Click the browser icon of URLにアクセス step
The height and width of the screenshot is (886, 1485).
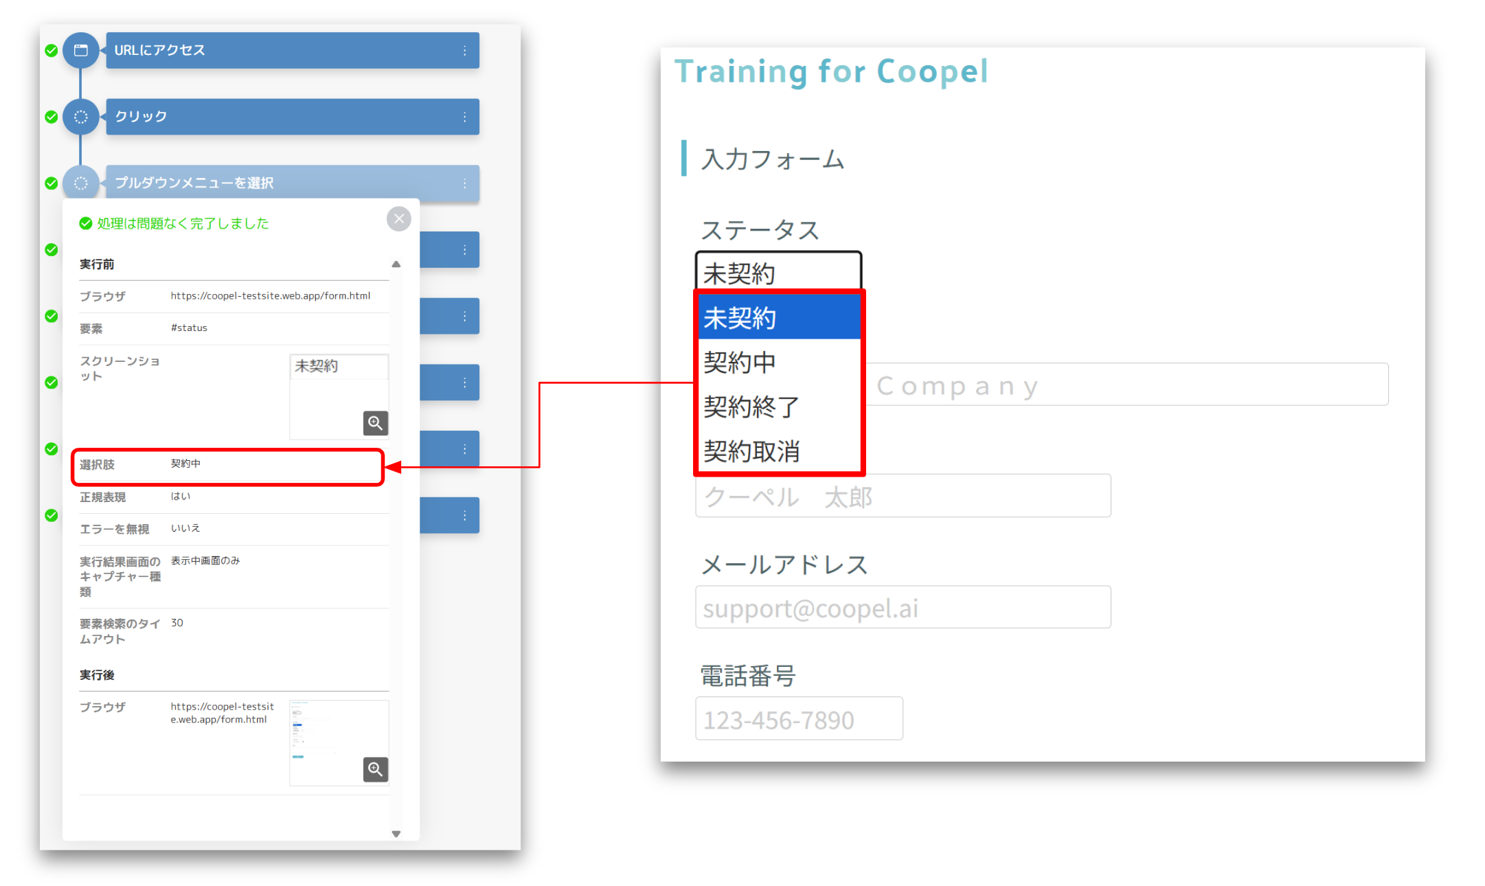tap(80, 50)
